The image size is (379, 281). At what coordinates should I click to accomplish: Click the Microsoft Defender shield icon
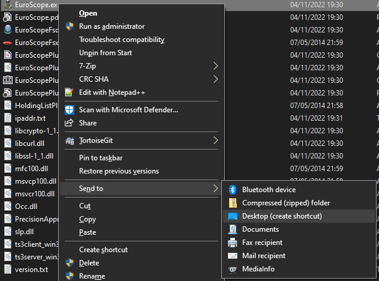click(69, 110)
